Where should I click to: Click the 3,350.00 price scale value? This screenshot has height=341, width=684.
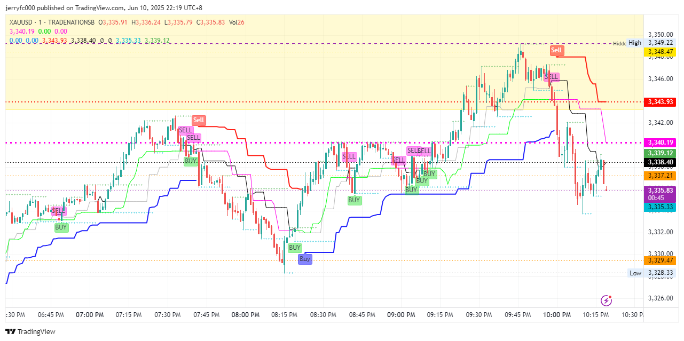click(x=660, y=35)
